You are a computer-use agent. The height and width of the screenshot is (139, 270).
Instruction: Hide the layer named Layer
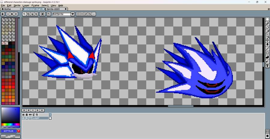[24, 118]
